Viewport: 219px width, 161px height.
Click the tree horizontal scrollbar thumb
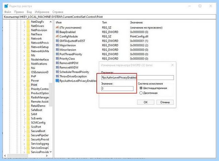[x=18, y=156]
